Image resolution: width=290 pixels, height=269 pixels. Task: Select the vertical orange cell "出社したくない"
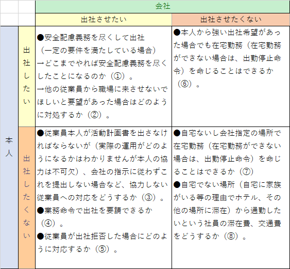click(x=27, y=198)
